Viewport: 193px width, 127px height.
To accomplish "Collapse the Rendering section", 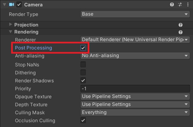I will tap(11, 32).
